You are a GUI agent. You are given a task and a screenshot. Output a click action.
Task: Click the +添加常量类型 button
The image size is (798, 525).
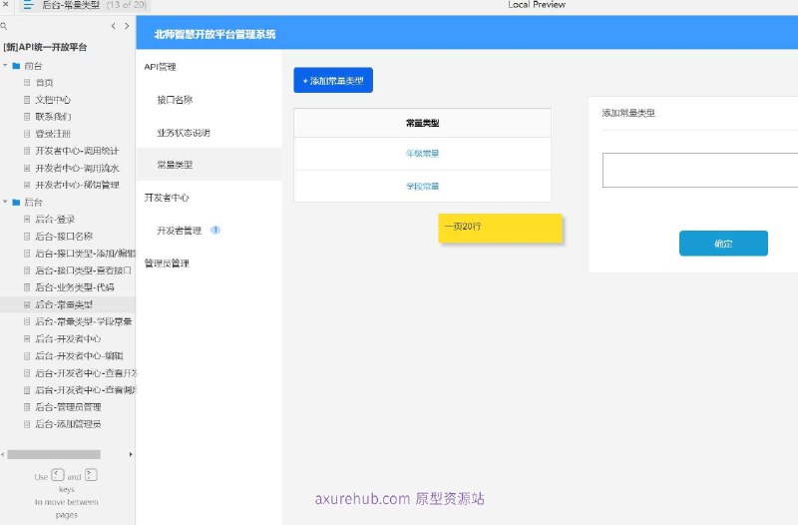click(x=333, y=81)
